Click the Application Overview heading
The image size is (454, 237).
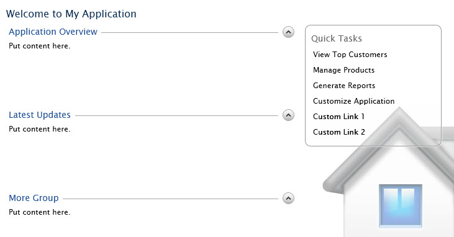tap(53, 32)
